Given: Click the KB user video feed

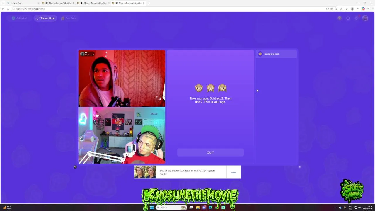Looking at the screenshot, I should (122, 78).
